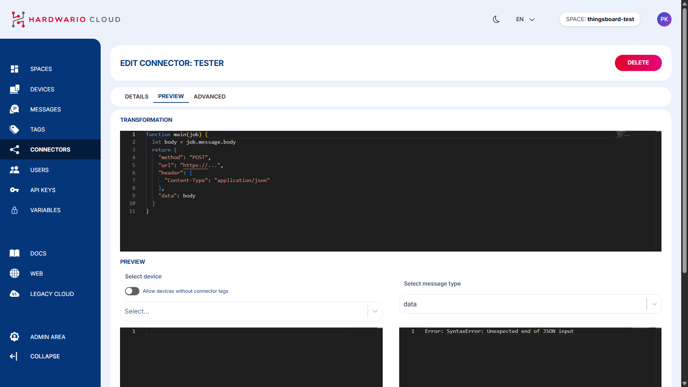Viewport: 688px width, 387px height.
Task: Select the Variables lock icon
Action: (14, 210)
